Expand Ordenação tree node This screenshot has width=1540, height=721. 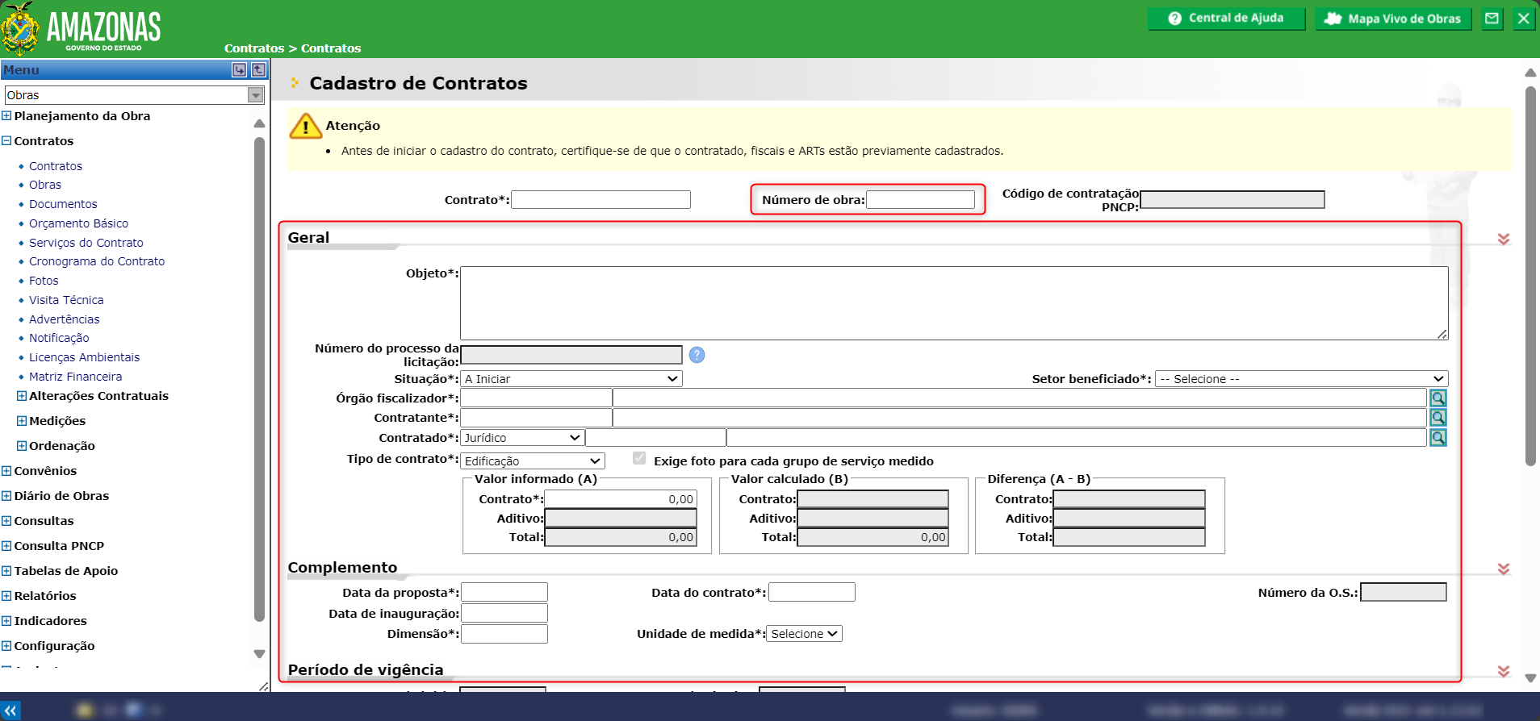(22, 446)
